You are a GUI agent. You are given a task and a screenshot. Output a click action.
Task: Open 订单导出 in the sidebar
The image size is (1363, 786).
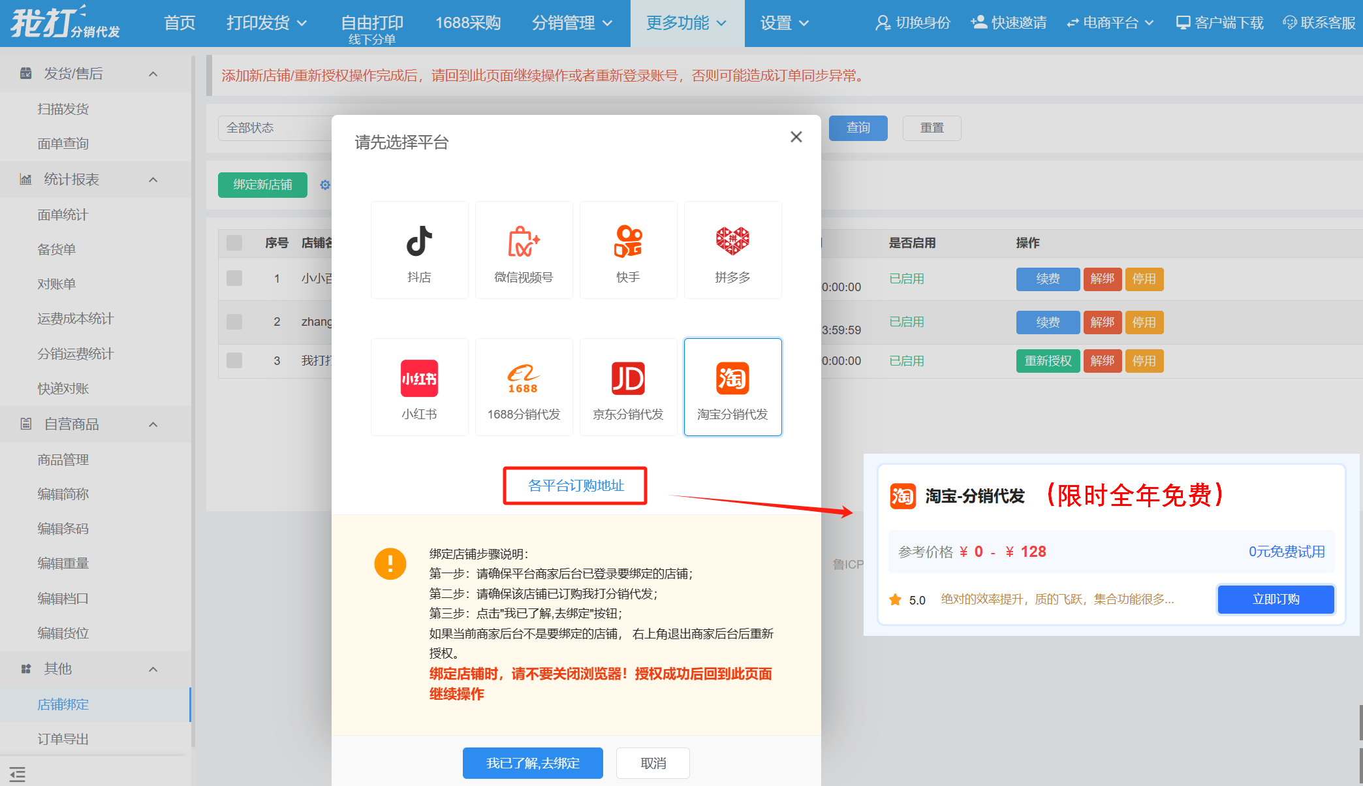click(x=63, y=739)
